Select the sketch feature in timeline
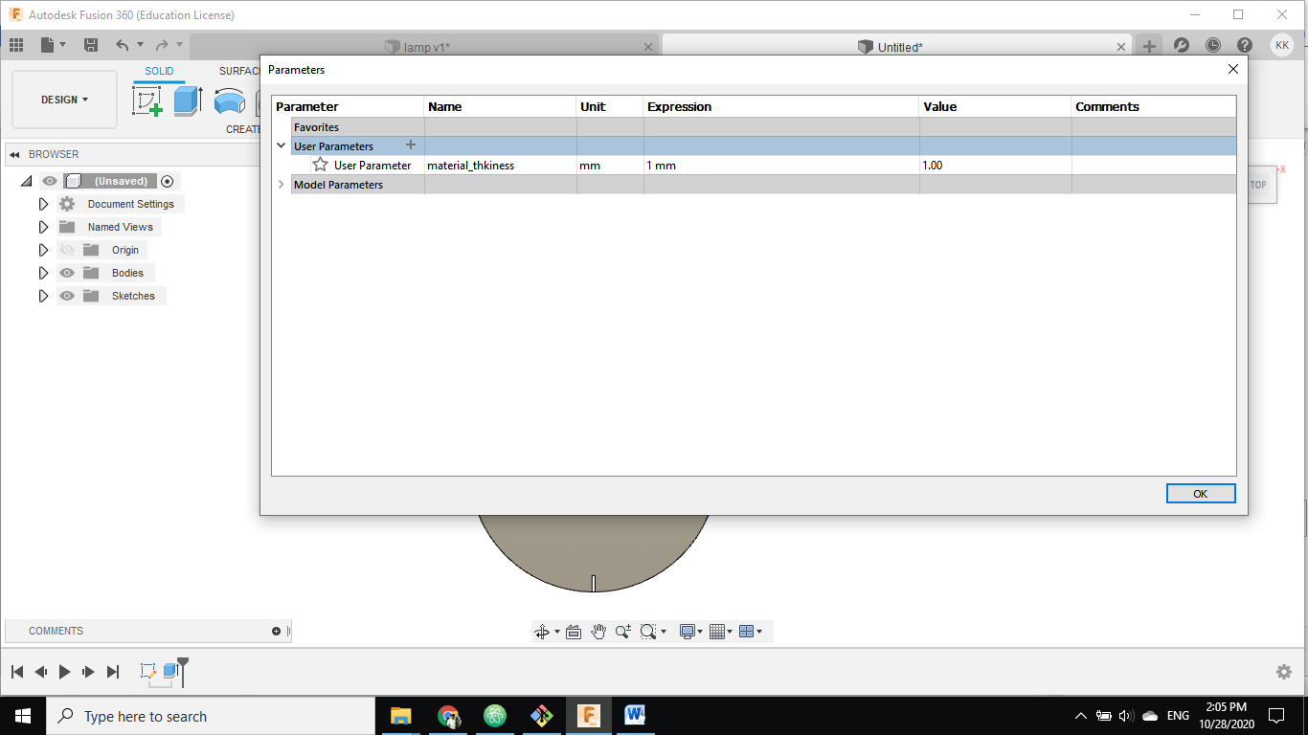 click(x=148, y=671)
